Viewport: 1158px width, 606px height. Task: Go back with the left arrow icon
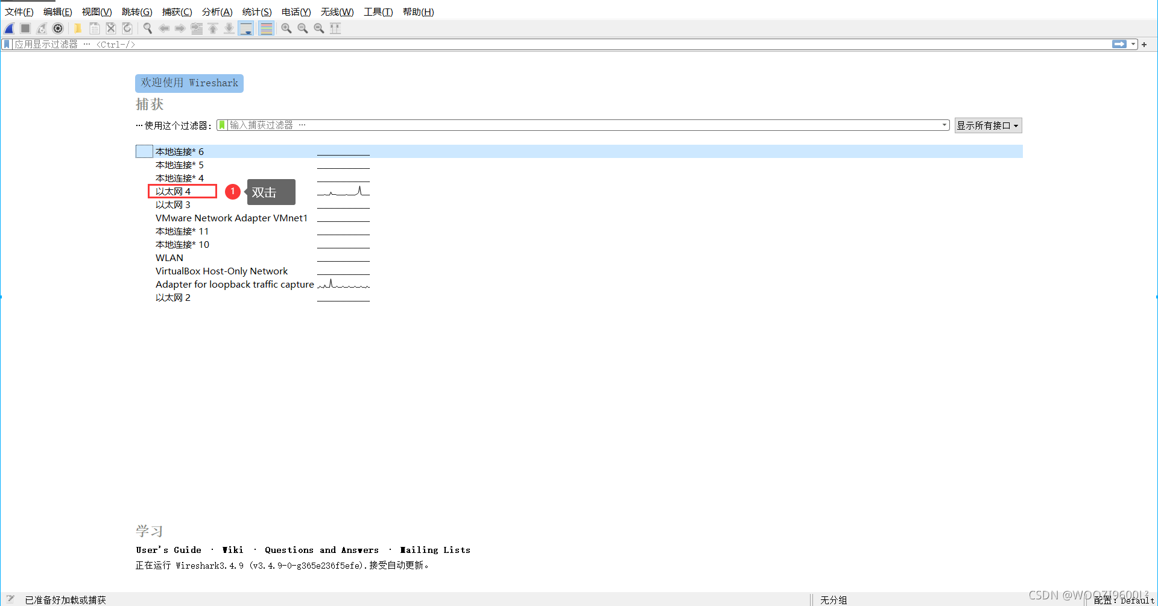click(164, 28)
